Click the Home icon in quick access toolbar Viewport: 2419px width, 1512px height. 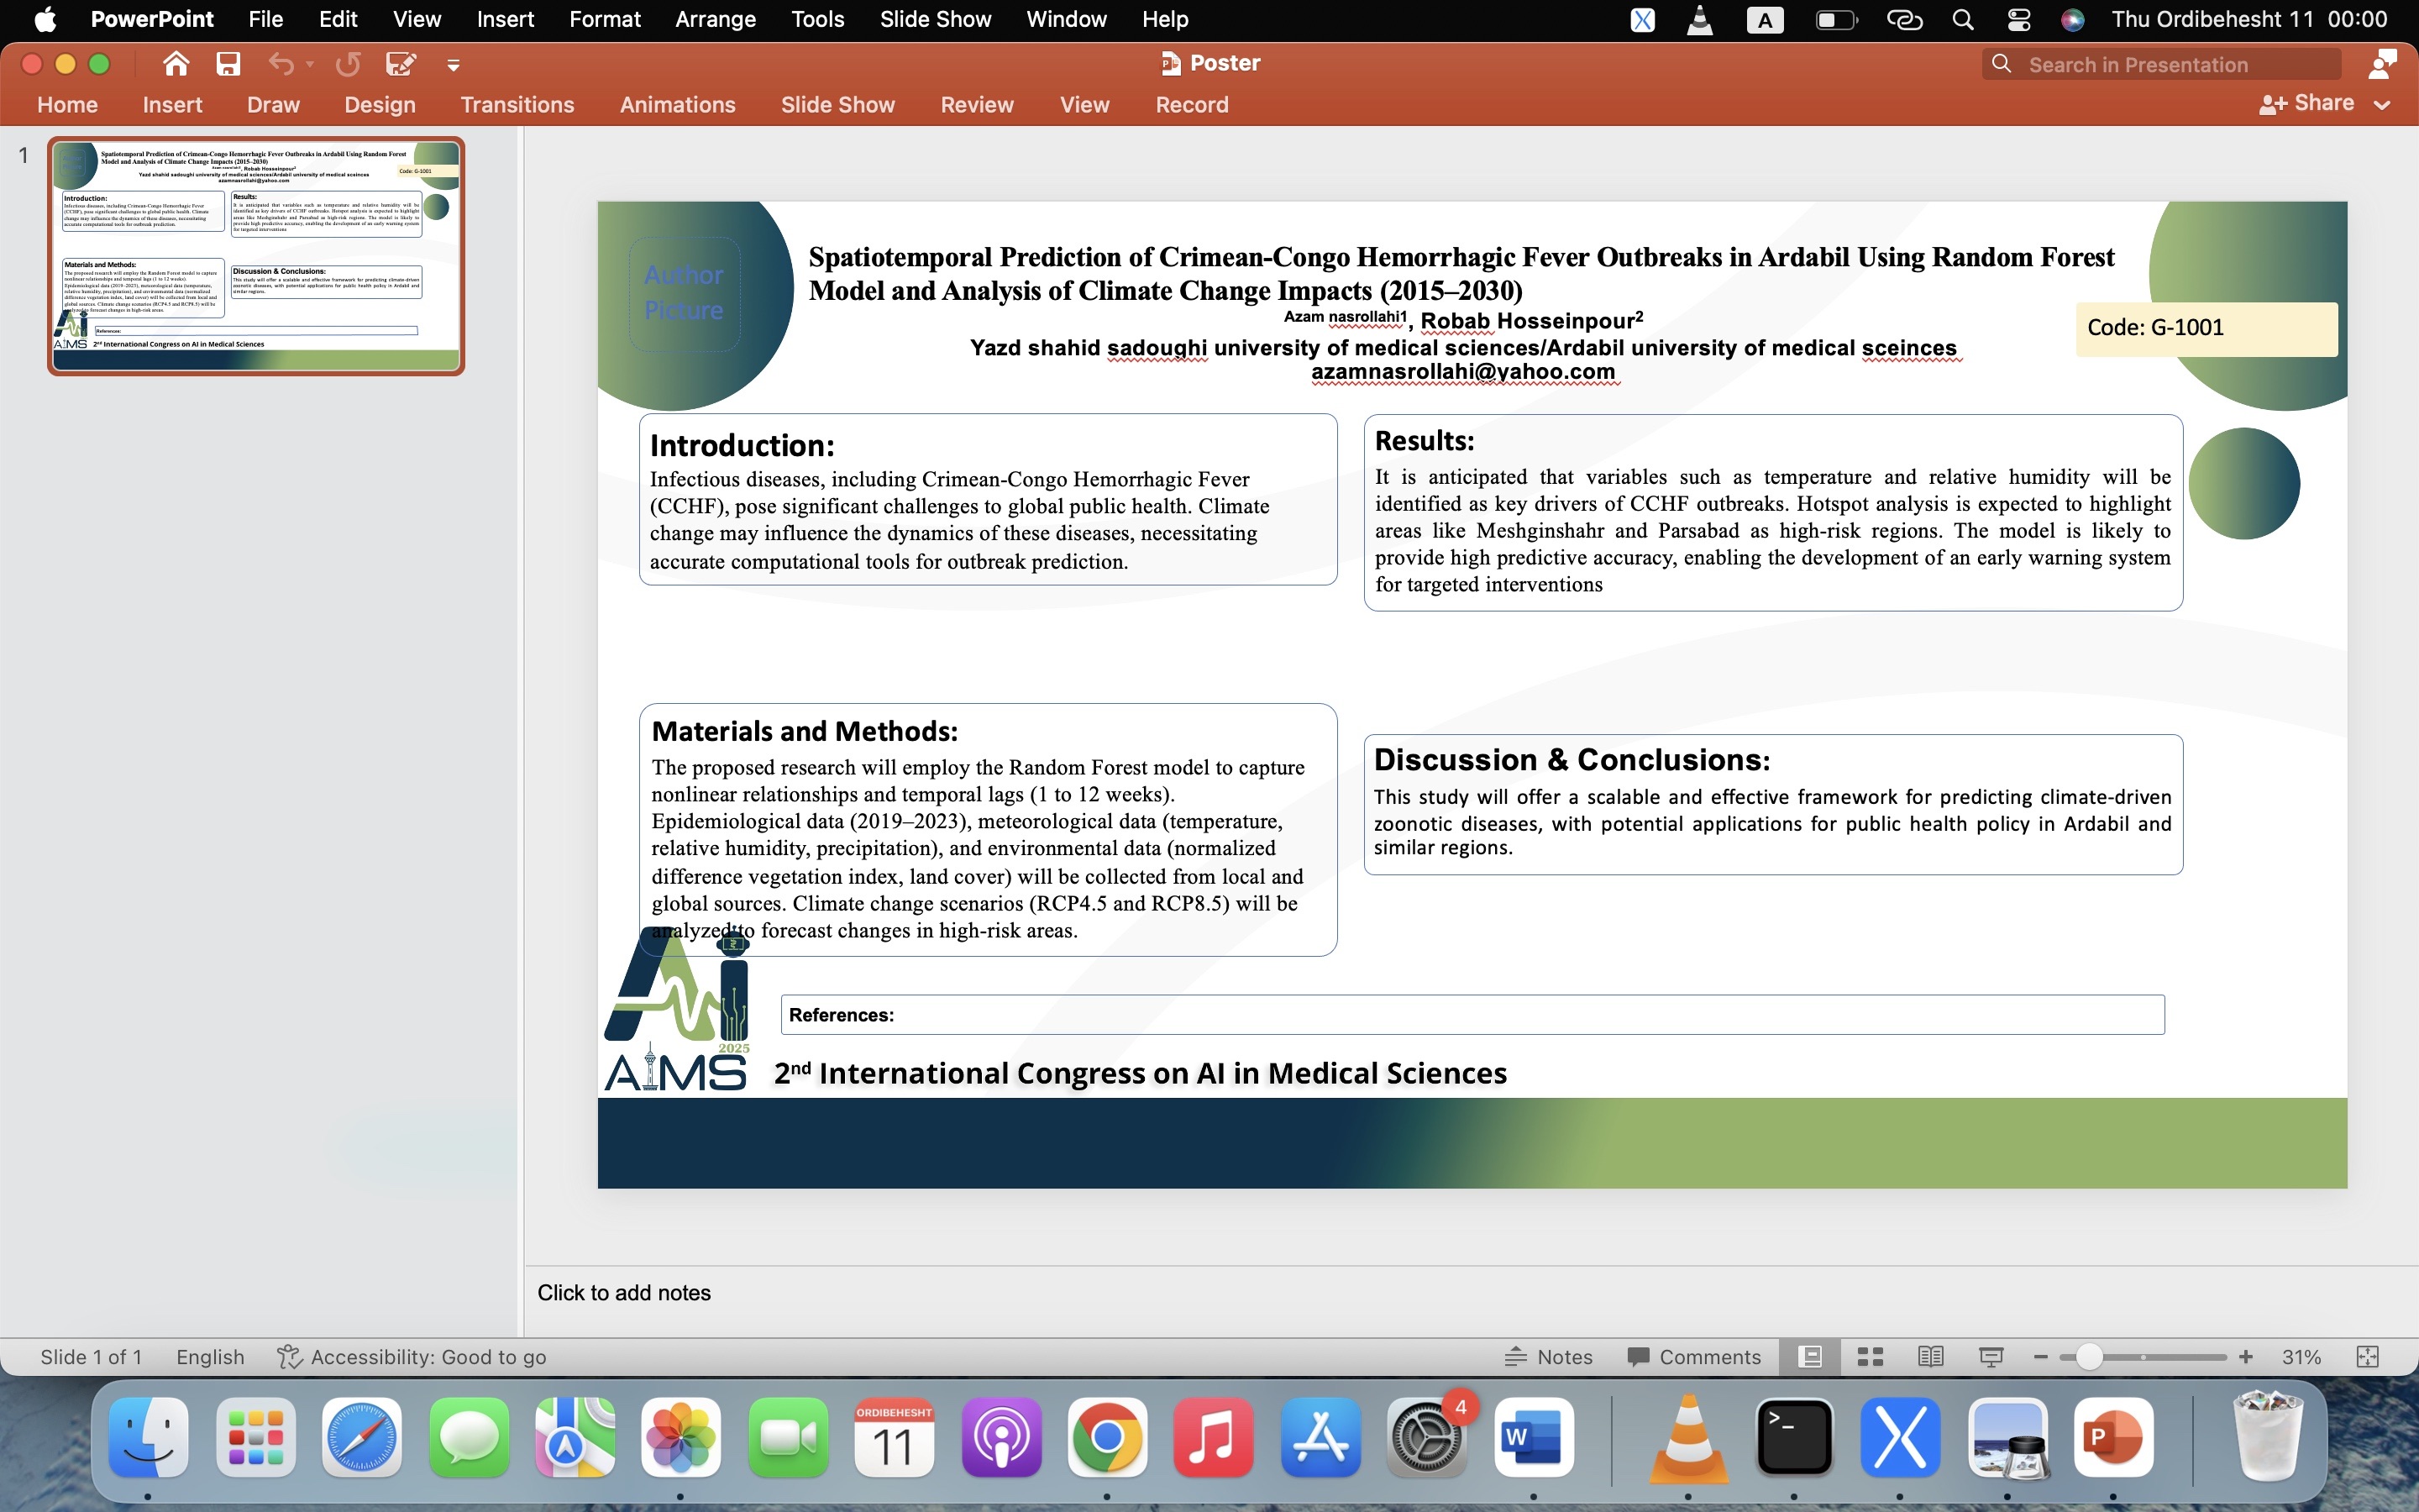point(176,64)
